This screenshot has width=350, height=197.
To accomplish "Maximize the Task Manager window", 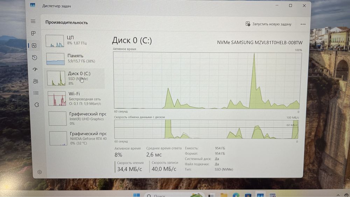I will 290,6.
